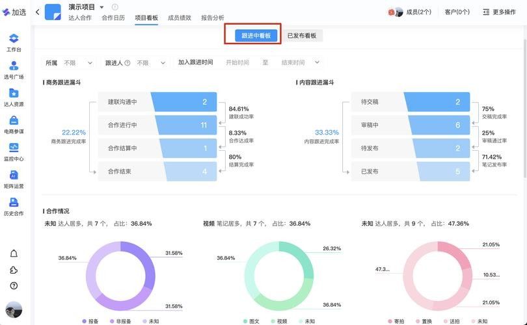The height and width of the screenshot is (325, 527).
Task: Click the puzzle-piece plugin icon in sidebar
Action: pos(14,270)
